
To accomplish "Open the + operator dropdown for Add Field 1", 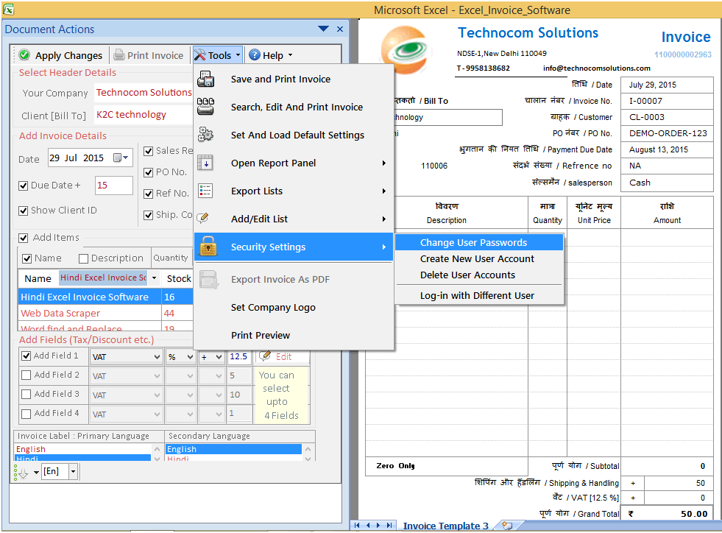I will tap(219, 357).
